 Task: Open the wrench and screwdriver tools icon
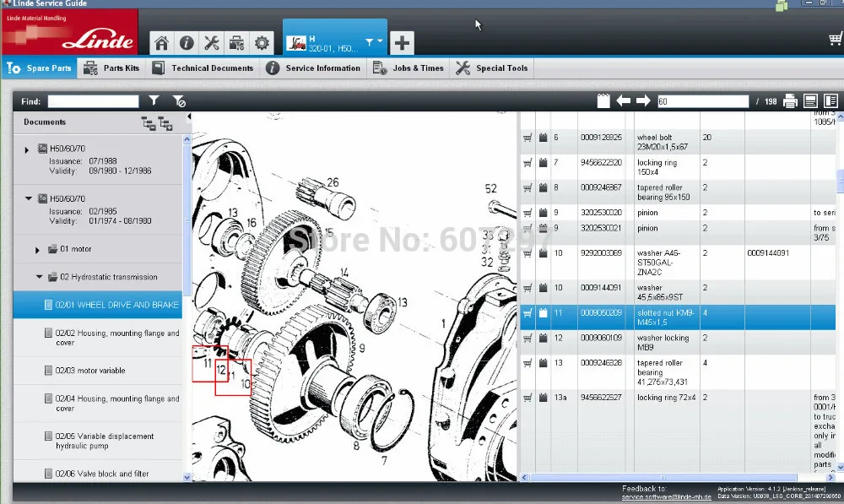coord(212,43)
